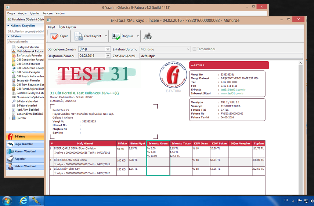The width and height of the screenshot is (314, 206).
Task: Select GİB Gelen Faturalar tree icon
Action: pos(14,64)
